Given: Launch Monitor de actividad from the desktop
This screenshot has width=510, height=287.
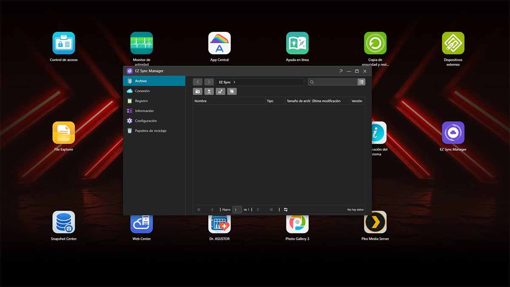Looking at the screenshot, I should point(142,43).
